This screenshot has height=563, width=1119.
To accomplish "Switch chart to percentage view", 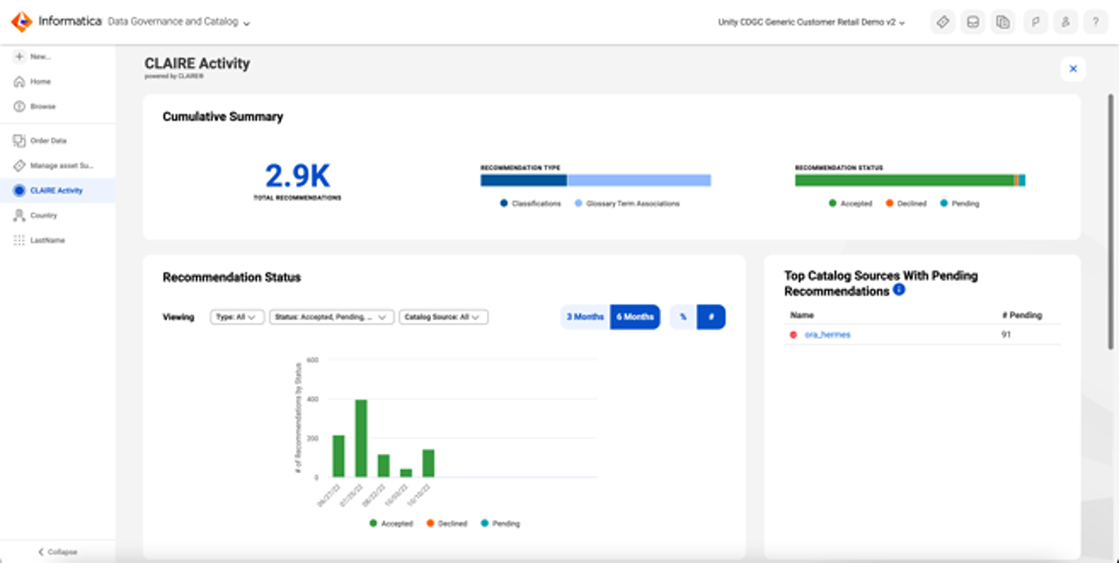I will [683, 317].
